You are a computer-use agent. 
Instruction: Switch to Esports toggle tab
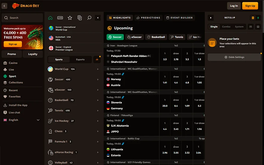(80, 60)
